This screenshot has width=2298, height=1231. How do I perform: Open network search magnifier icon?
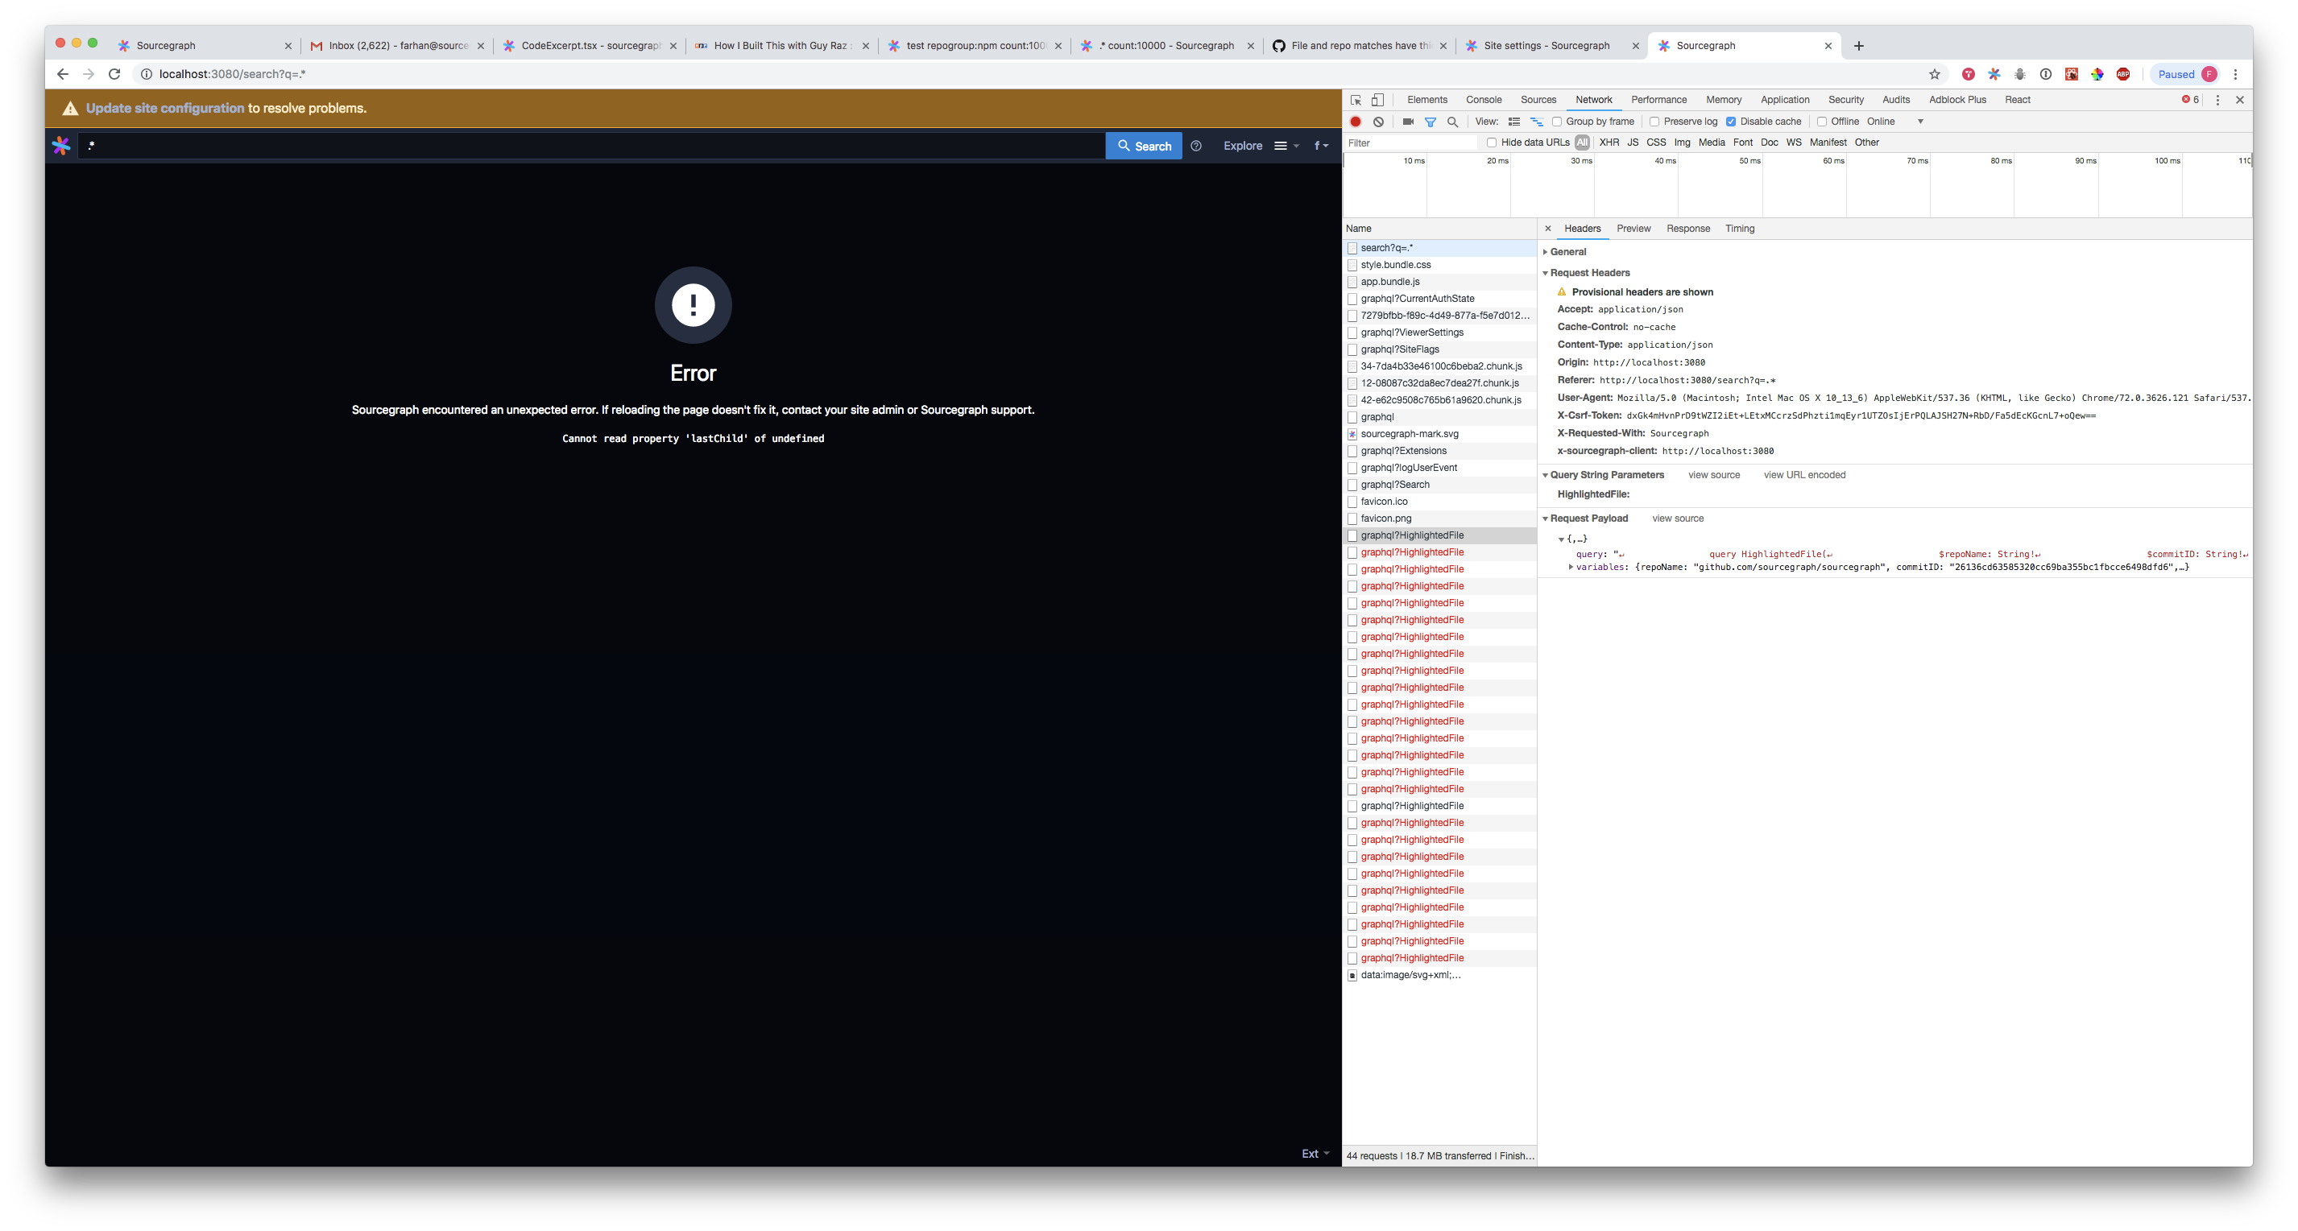(1452, 122)
